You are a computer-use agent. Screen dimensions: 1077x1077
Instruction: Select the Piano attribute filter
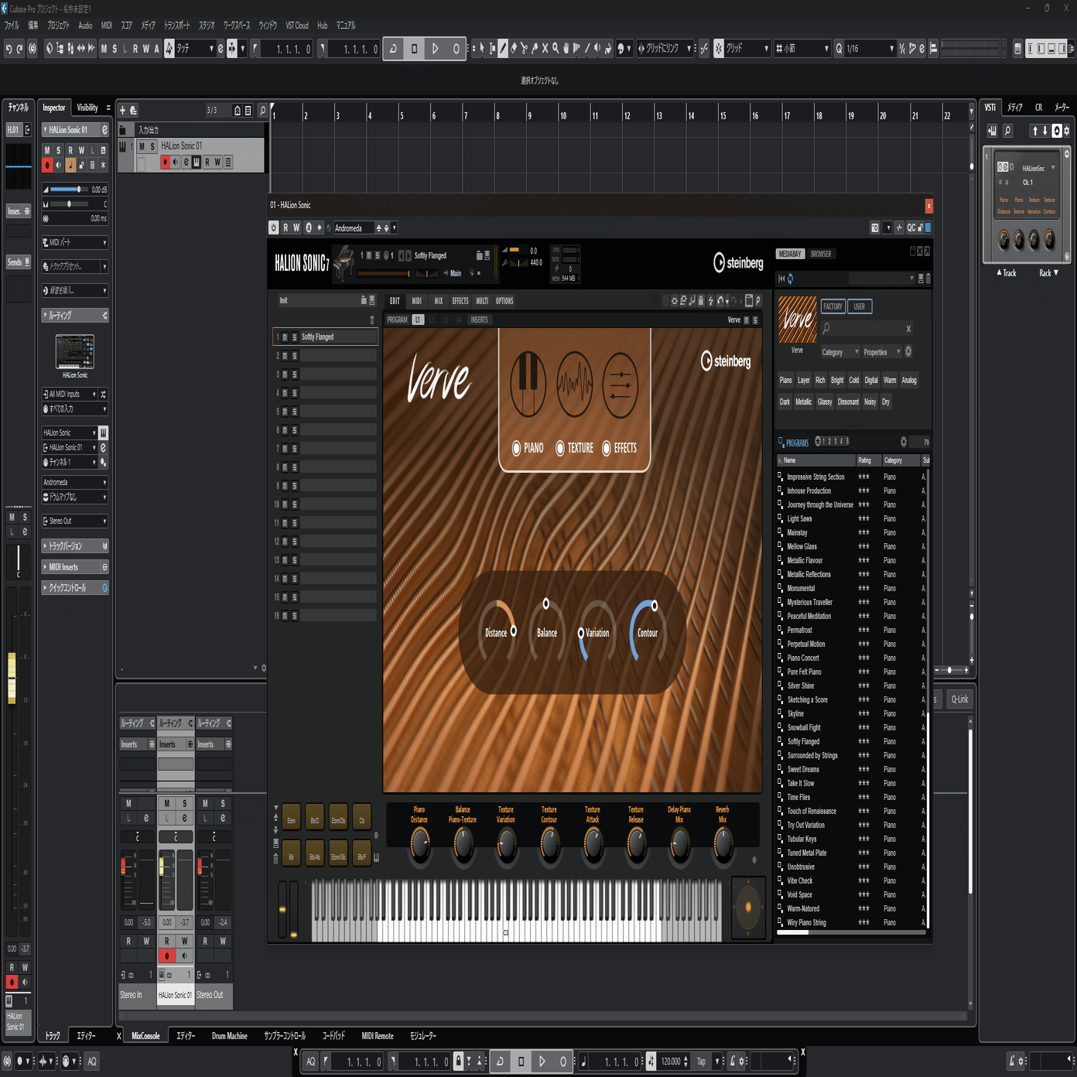pyautogui.click(x=785, y=380)
